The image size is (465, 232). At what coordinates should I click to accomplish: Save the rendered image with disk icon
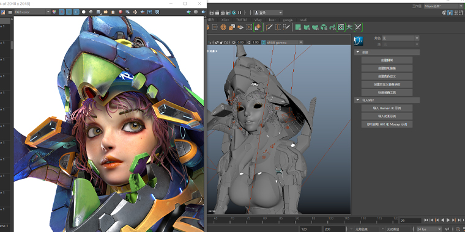point(99,12)
